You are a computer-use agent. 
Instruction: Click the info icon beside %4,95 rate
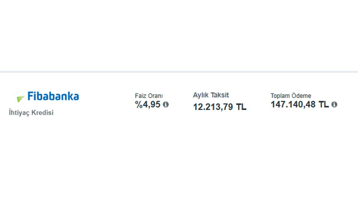[166, 105]
